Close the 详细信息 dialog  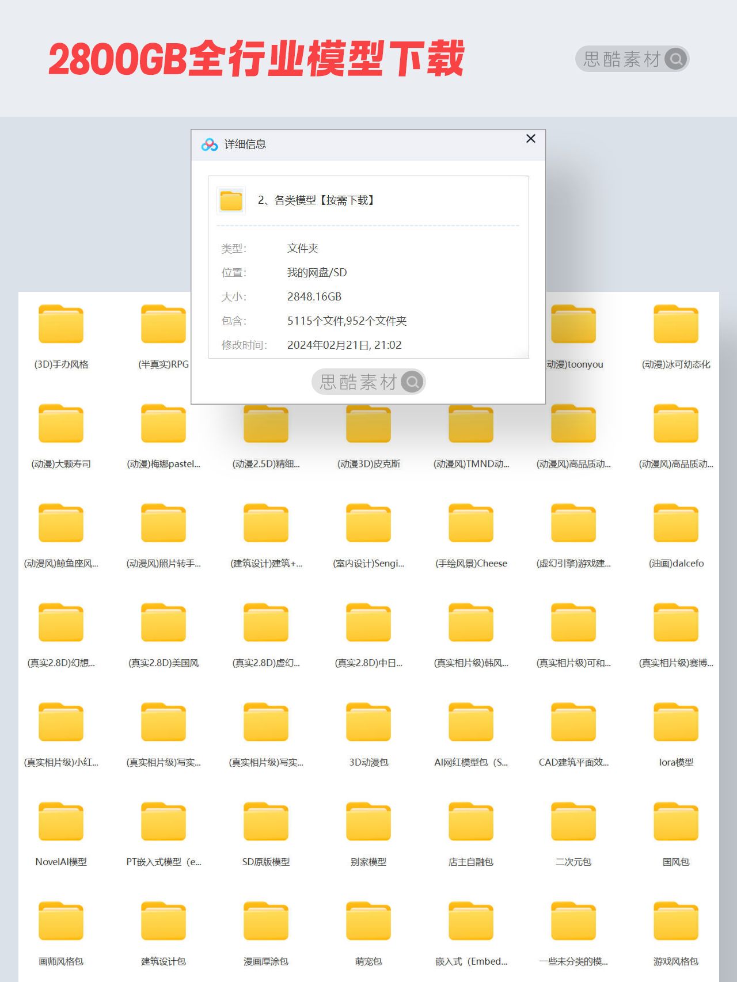(x=531, y=139)
